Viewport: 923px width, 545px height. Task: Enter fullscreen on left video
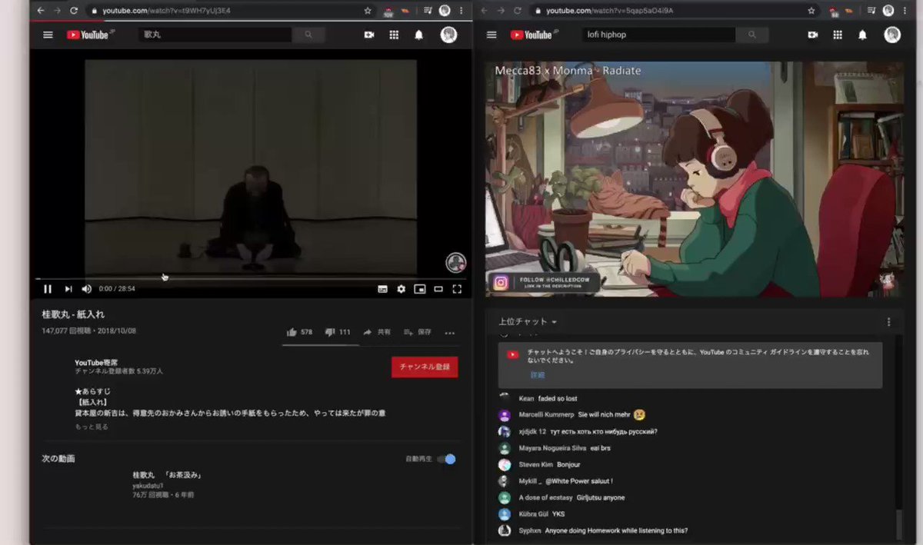[x=457, y=289]
